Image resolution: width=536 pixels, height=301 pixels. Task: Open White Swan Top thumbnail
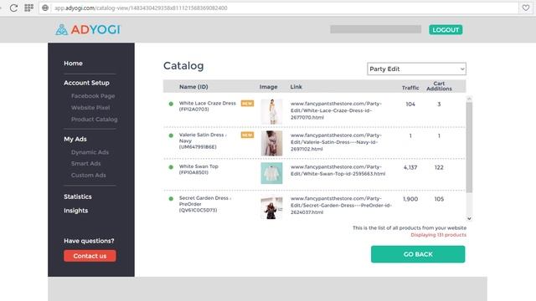coord(271,173)
